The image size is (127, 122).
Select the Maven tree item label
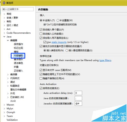(10, 105)
